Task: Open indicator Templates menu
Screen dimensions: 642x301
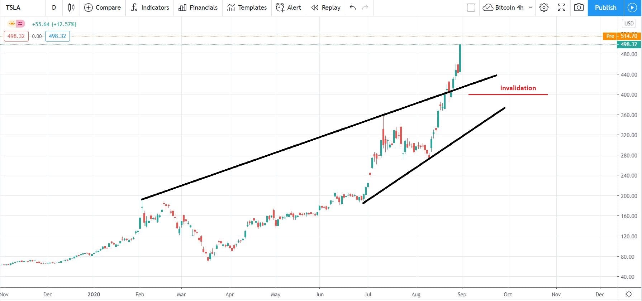Action: (247, 8)
